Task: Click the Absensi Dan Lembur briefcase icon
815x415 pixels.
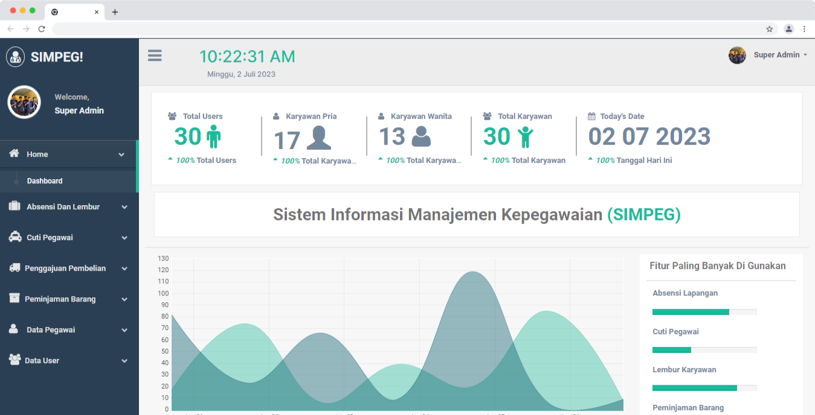Action: coord(14,206)
